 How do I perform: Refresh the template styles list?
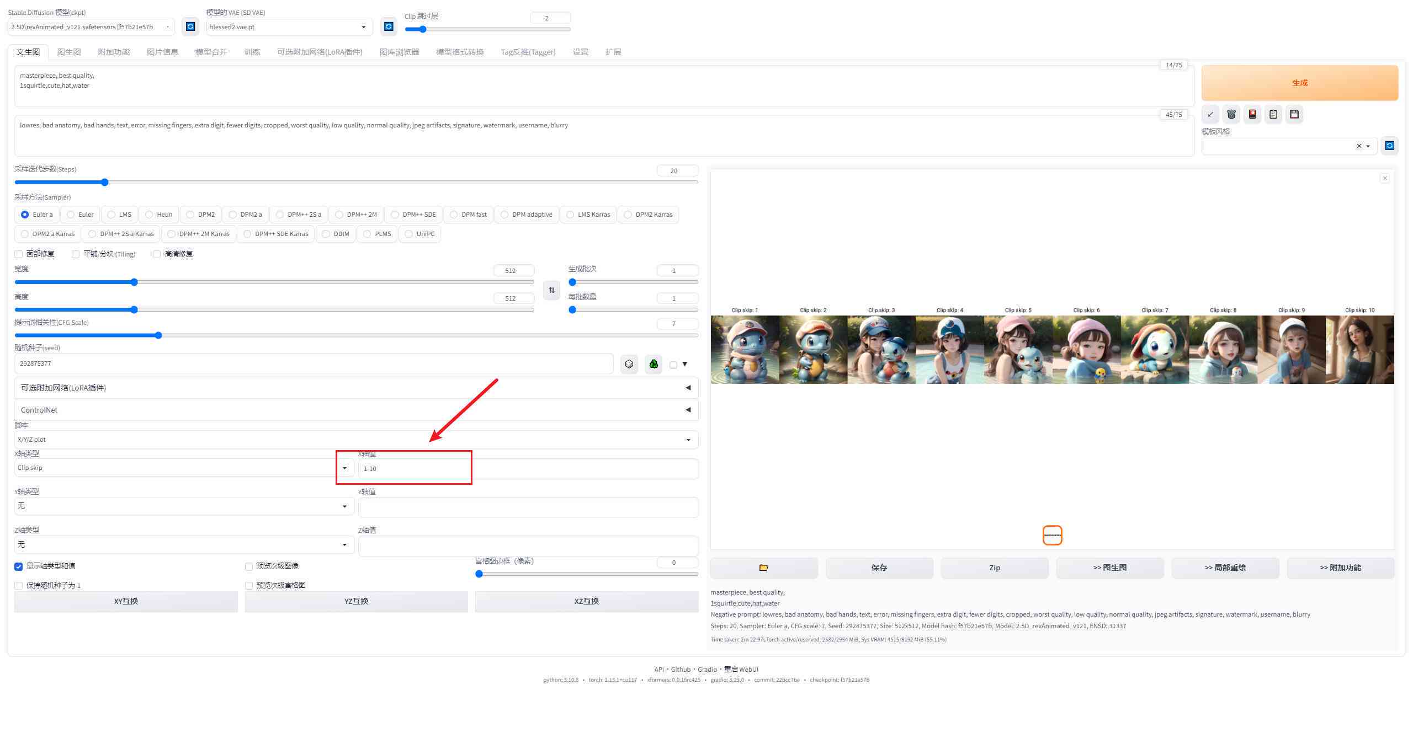click(1390, 146)
